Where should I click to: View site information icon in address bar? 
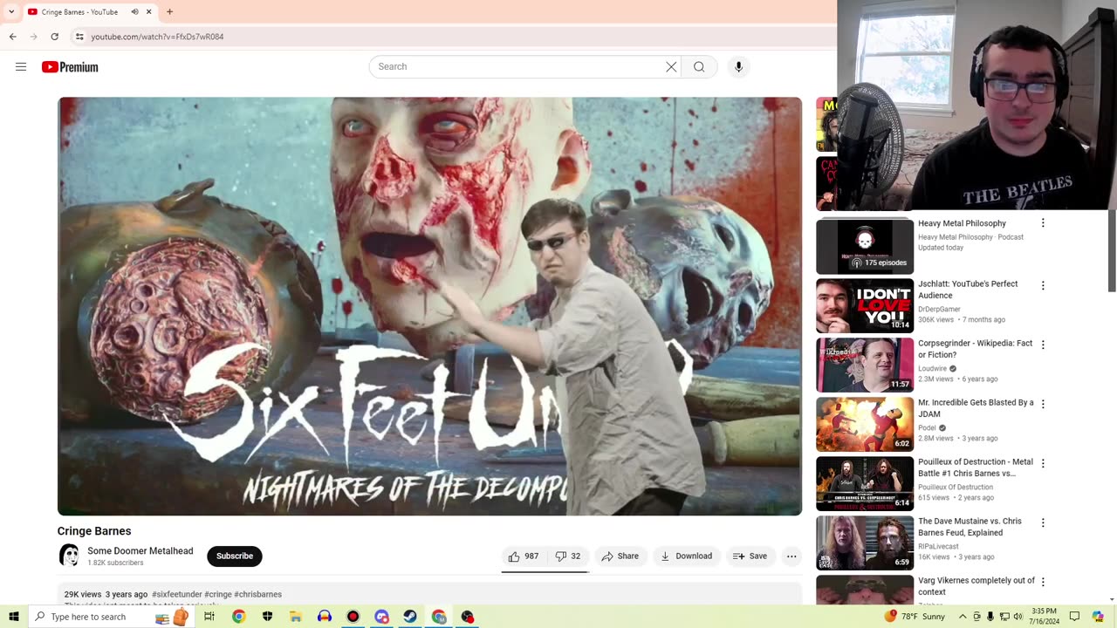tap(79, 37)
